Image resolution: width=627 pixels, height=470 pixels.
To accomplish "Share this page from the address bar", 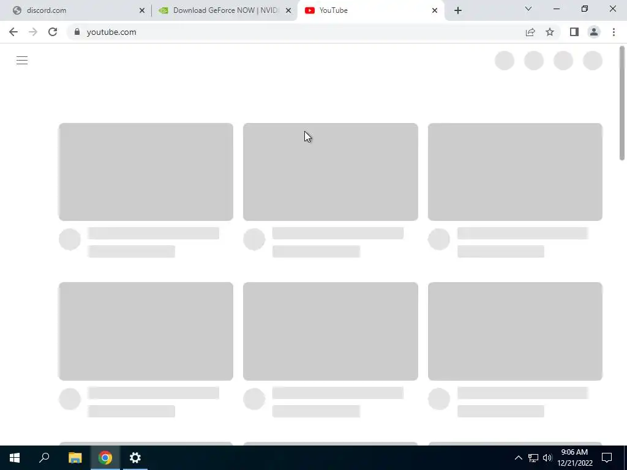I will click(530, 32).
